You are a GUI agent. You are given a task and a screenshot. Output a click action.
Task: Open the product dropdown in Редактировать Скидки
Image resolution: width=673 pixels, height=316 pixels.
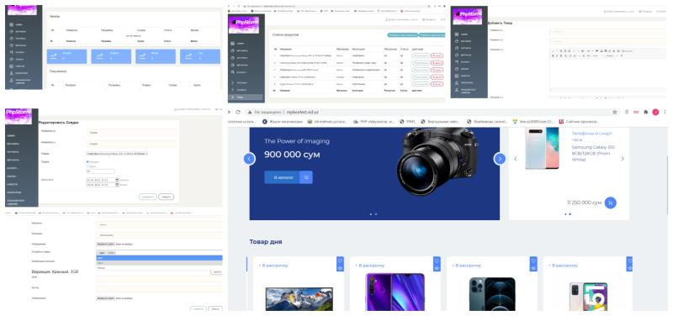click(117, 153)
